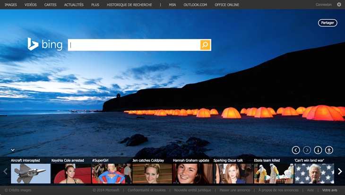Expand the PLUS menu
This screenshot has width=345, height=195.
95,5
